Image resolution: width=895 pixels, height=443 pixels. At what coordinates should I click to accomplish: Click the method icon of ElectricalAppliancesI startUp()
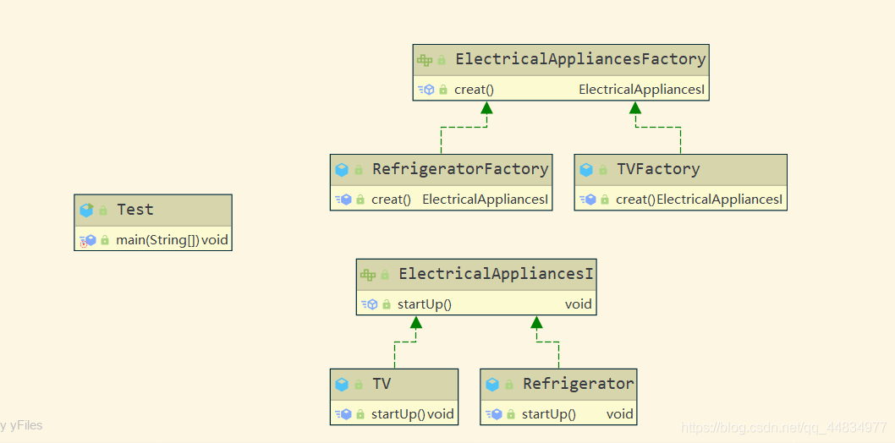tap(370, 304)
